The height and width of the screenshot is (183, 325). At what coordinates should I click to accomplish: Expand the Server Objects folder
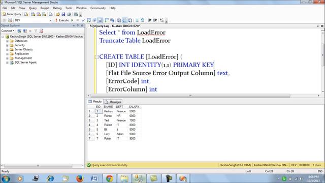pyautogui.click(x=7, y=50)
